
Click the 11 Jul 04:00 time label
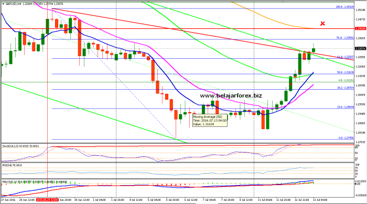[x=265, y=200]
